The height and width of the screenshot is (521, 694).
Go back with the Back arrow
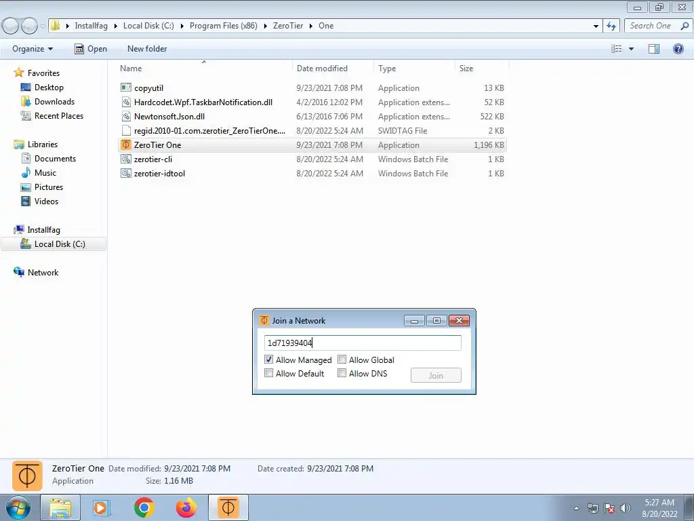point(10,26)
